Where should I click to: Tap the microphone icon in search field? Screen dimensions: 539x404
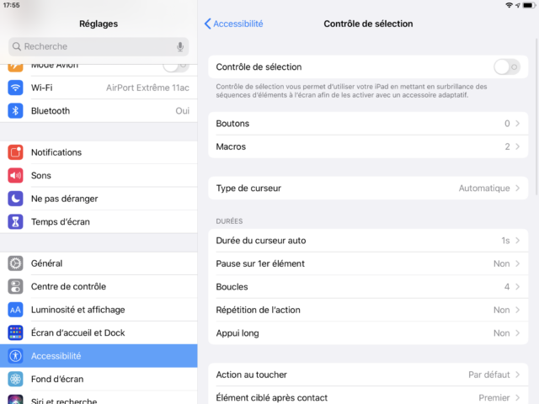point(179,46)
